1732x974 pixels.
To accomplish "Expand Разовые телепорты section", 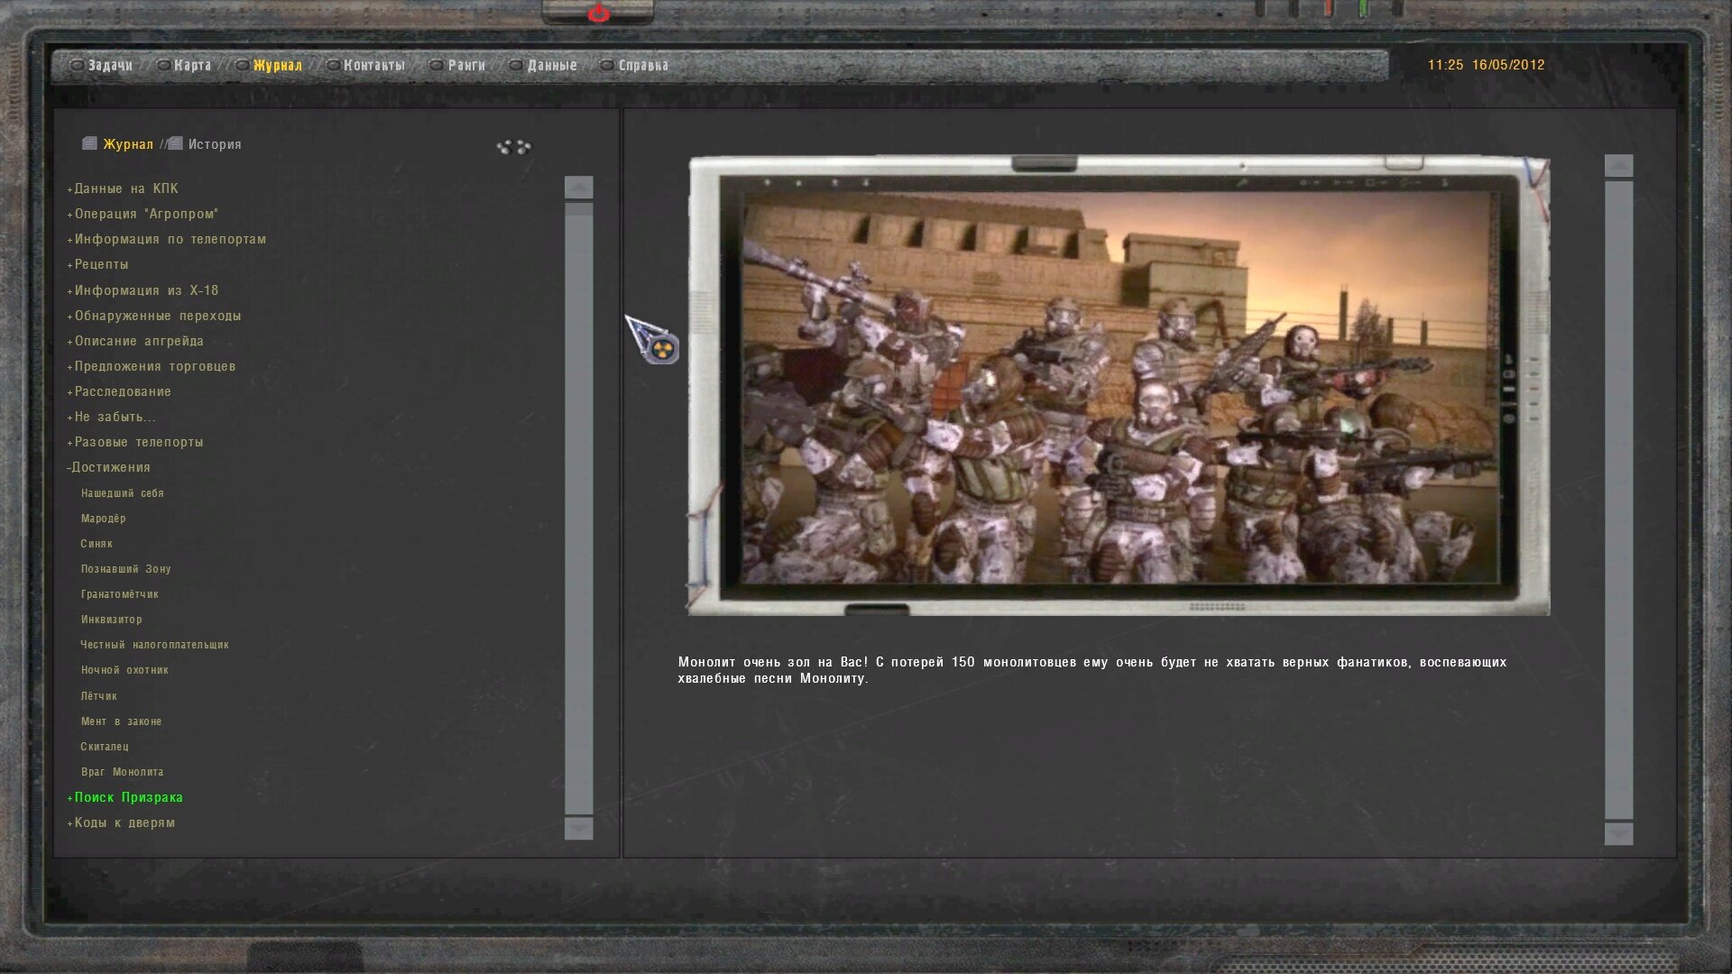I will coord(135,442).
